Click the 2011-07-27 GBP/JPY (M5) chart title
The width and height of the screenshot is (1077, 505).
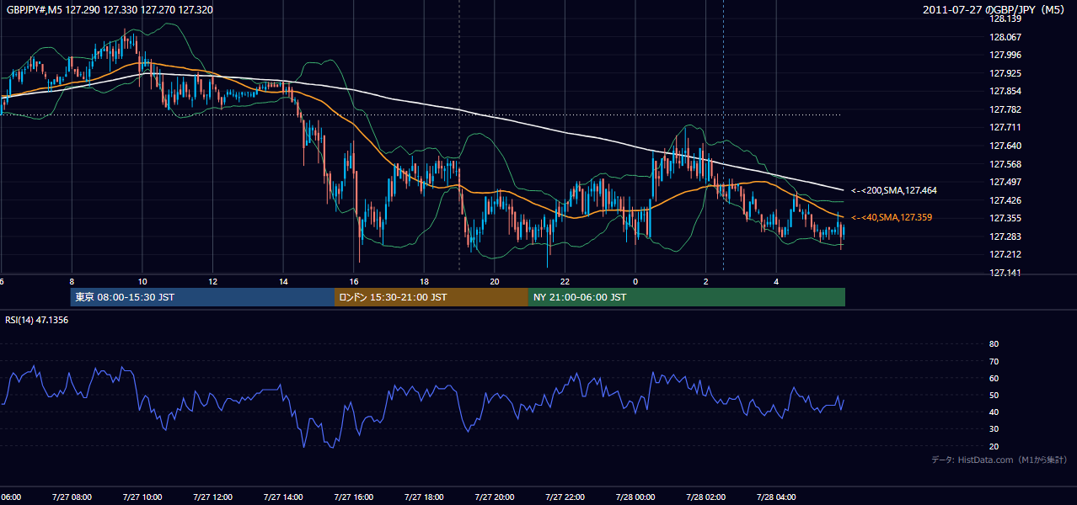tap(995, 9)
